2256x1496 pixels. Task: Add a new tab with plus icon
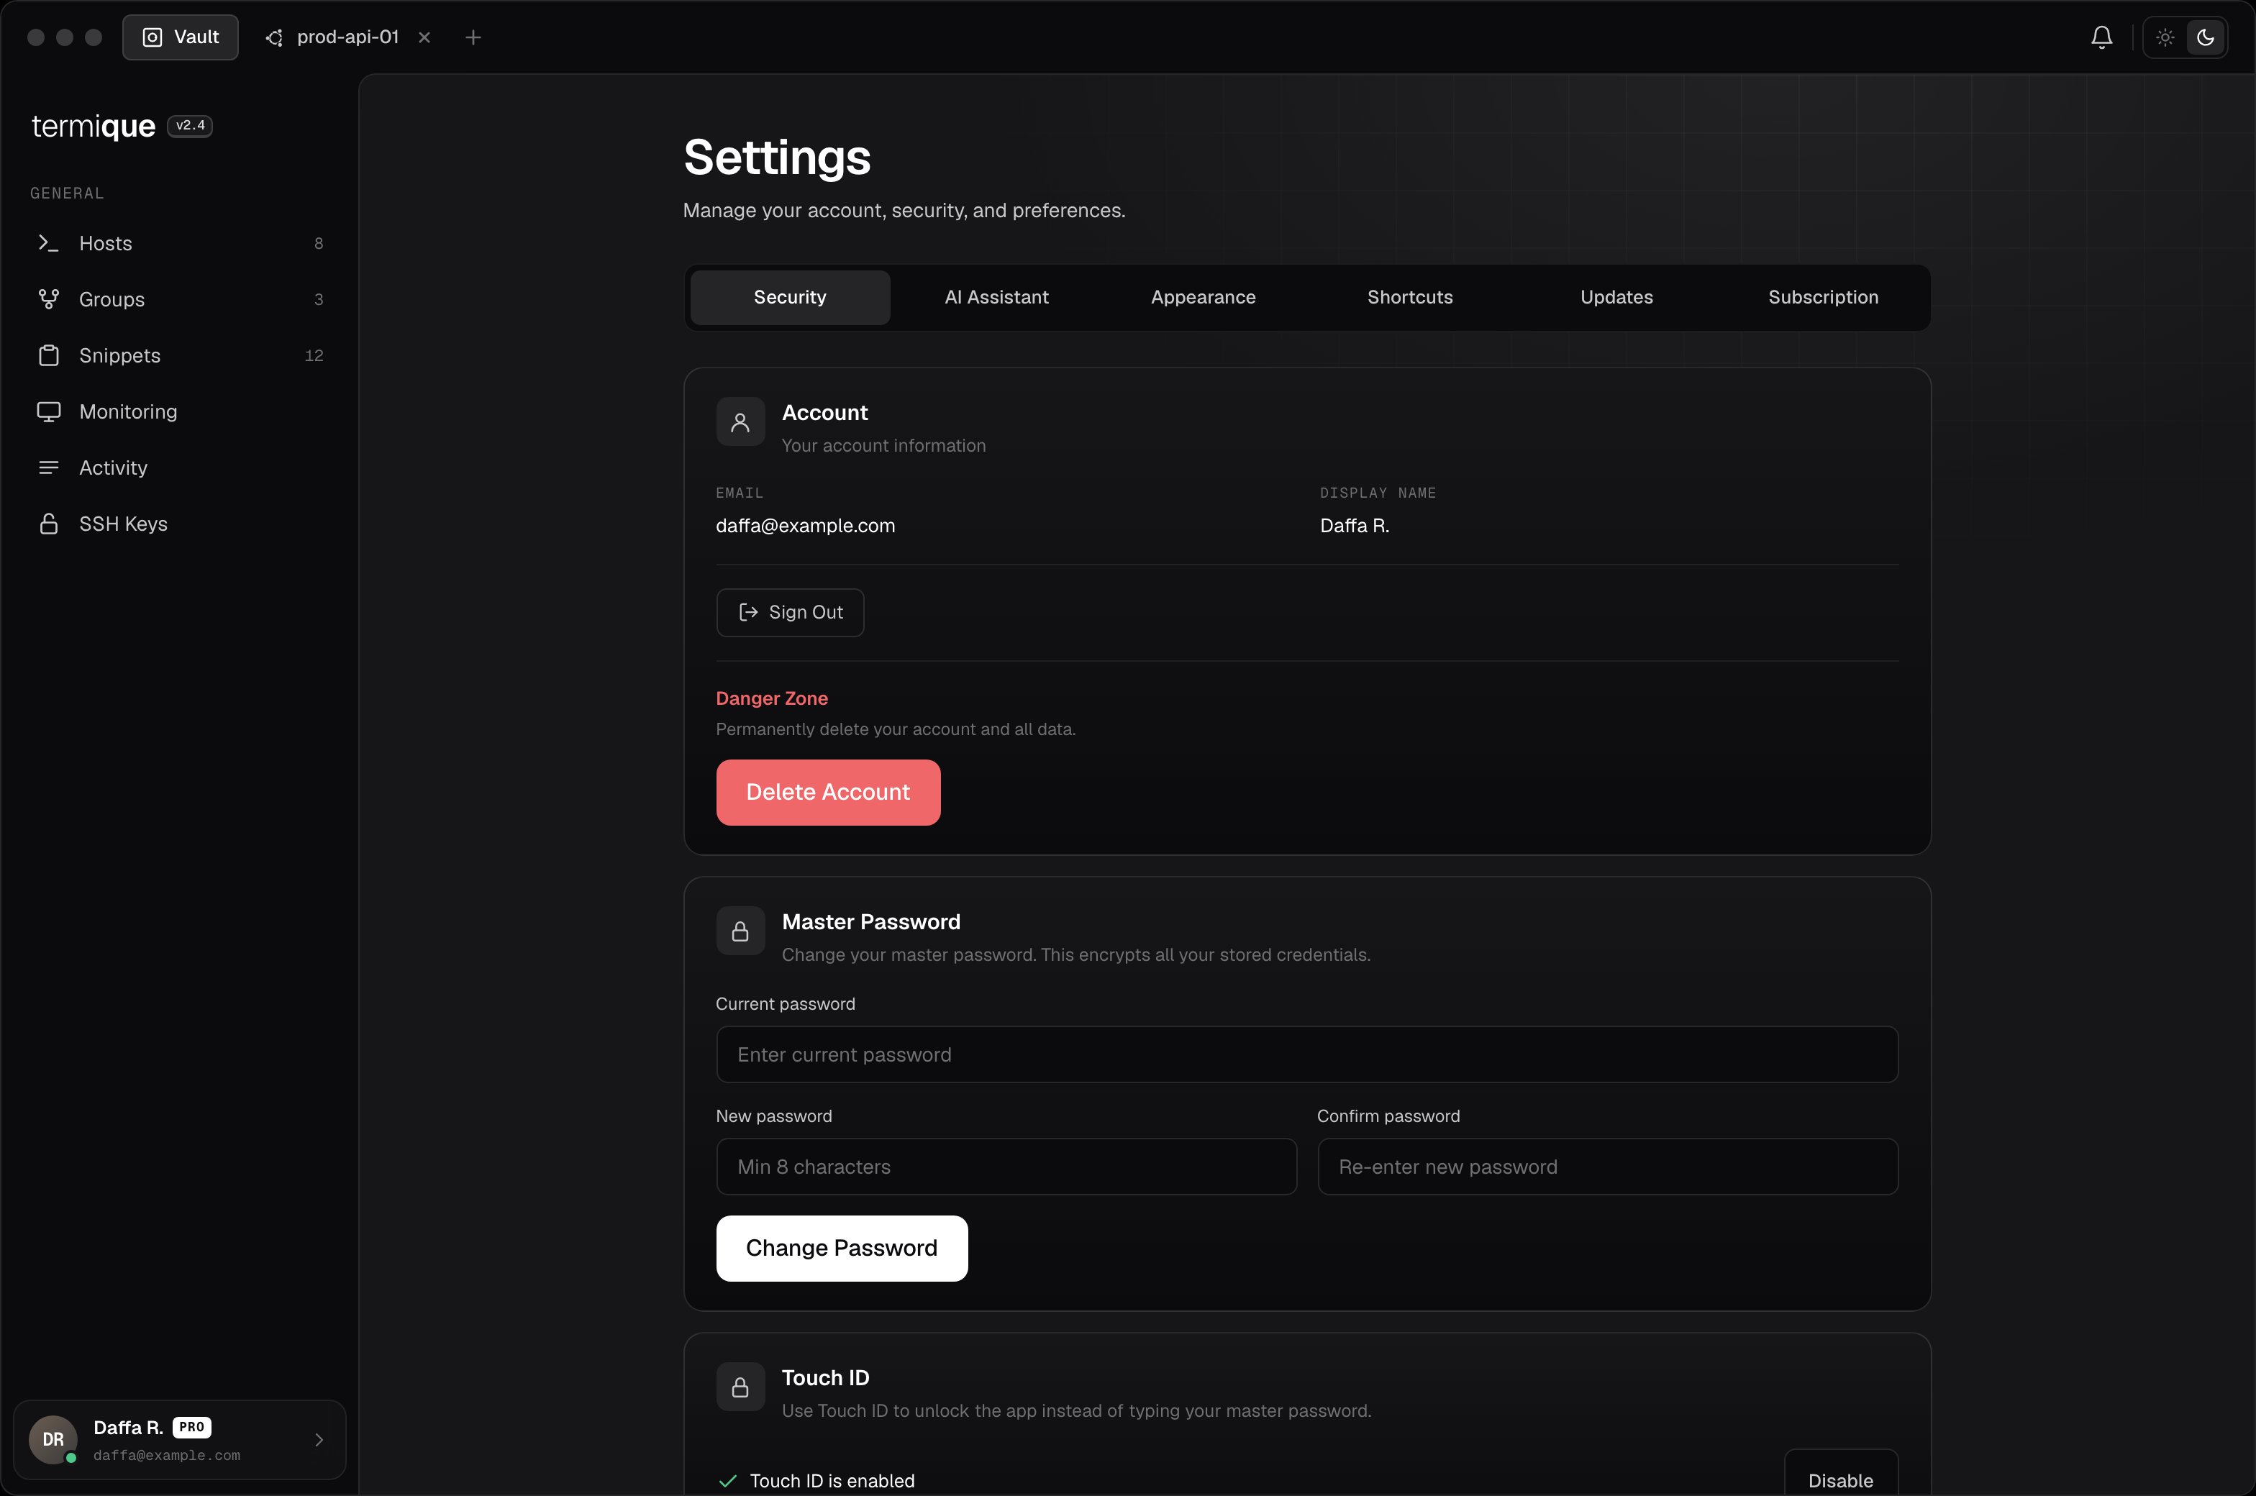tap(473, 37)
